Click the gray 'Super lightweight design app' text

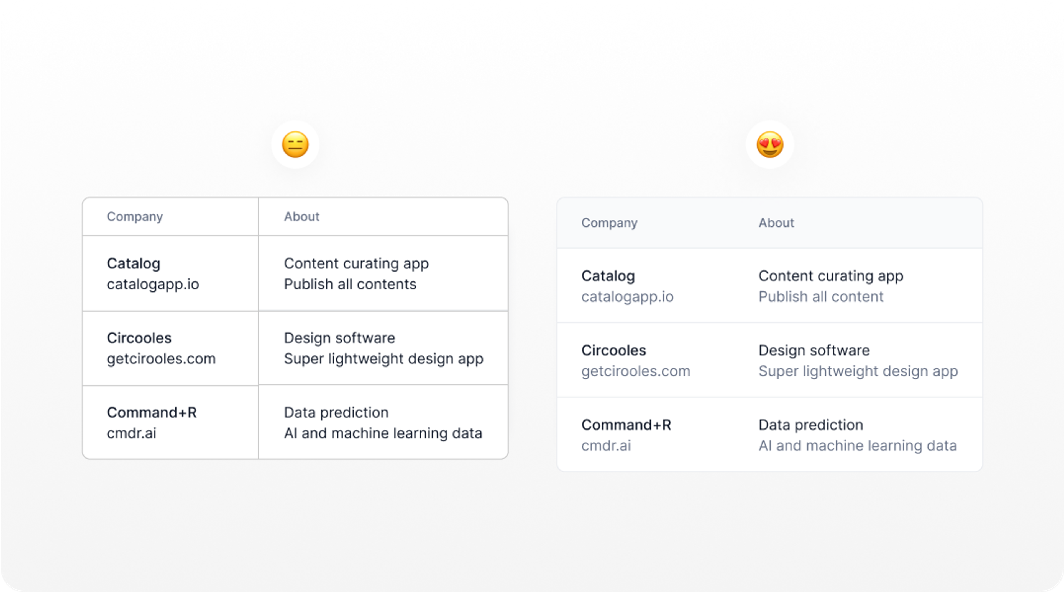click(x=858, y=371)
